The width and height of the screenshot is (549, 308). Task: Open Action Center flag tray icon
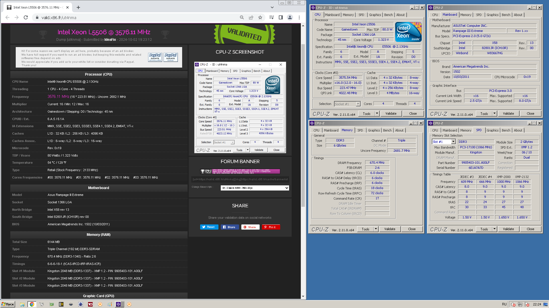pyautogui.click(x=527, y=304)
